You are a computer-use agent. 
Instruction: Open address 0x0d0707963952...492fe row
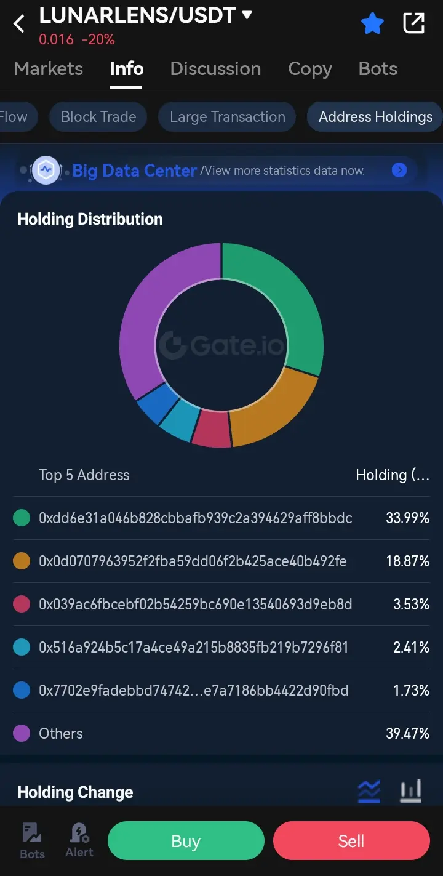(221, 561)
